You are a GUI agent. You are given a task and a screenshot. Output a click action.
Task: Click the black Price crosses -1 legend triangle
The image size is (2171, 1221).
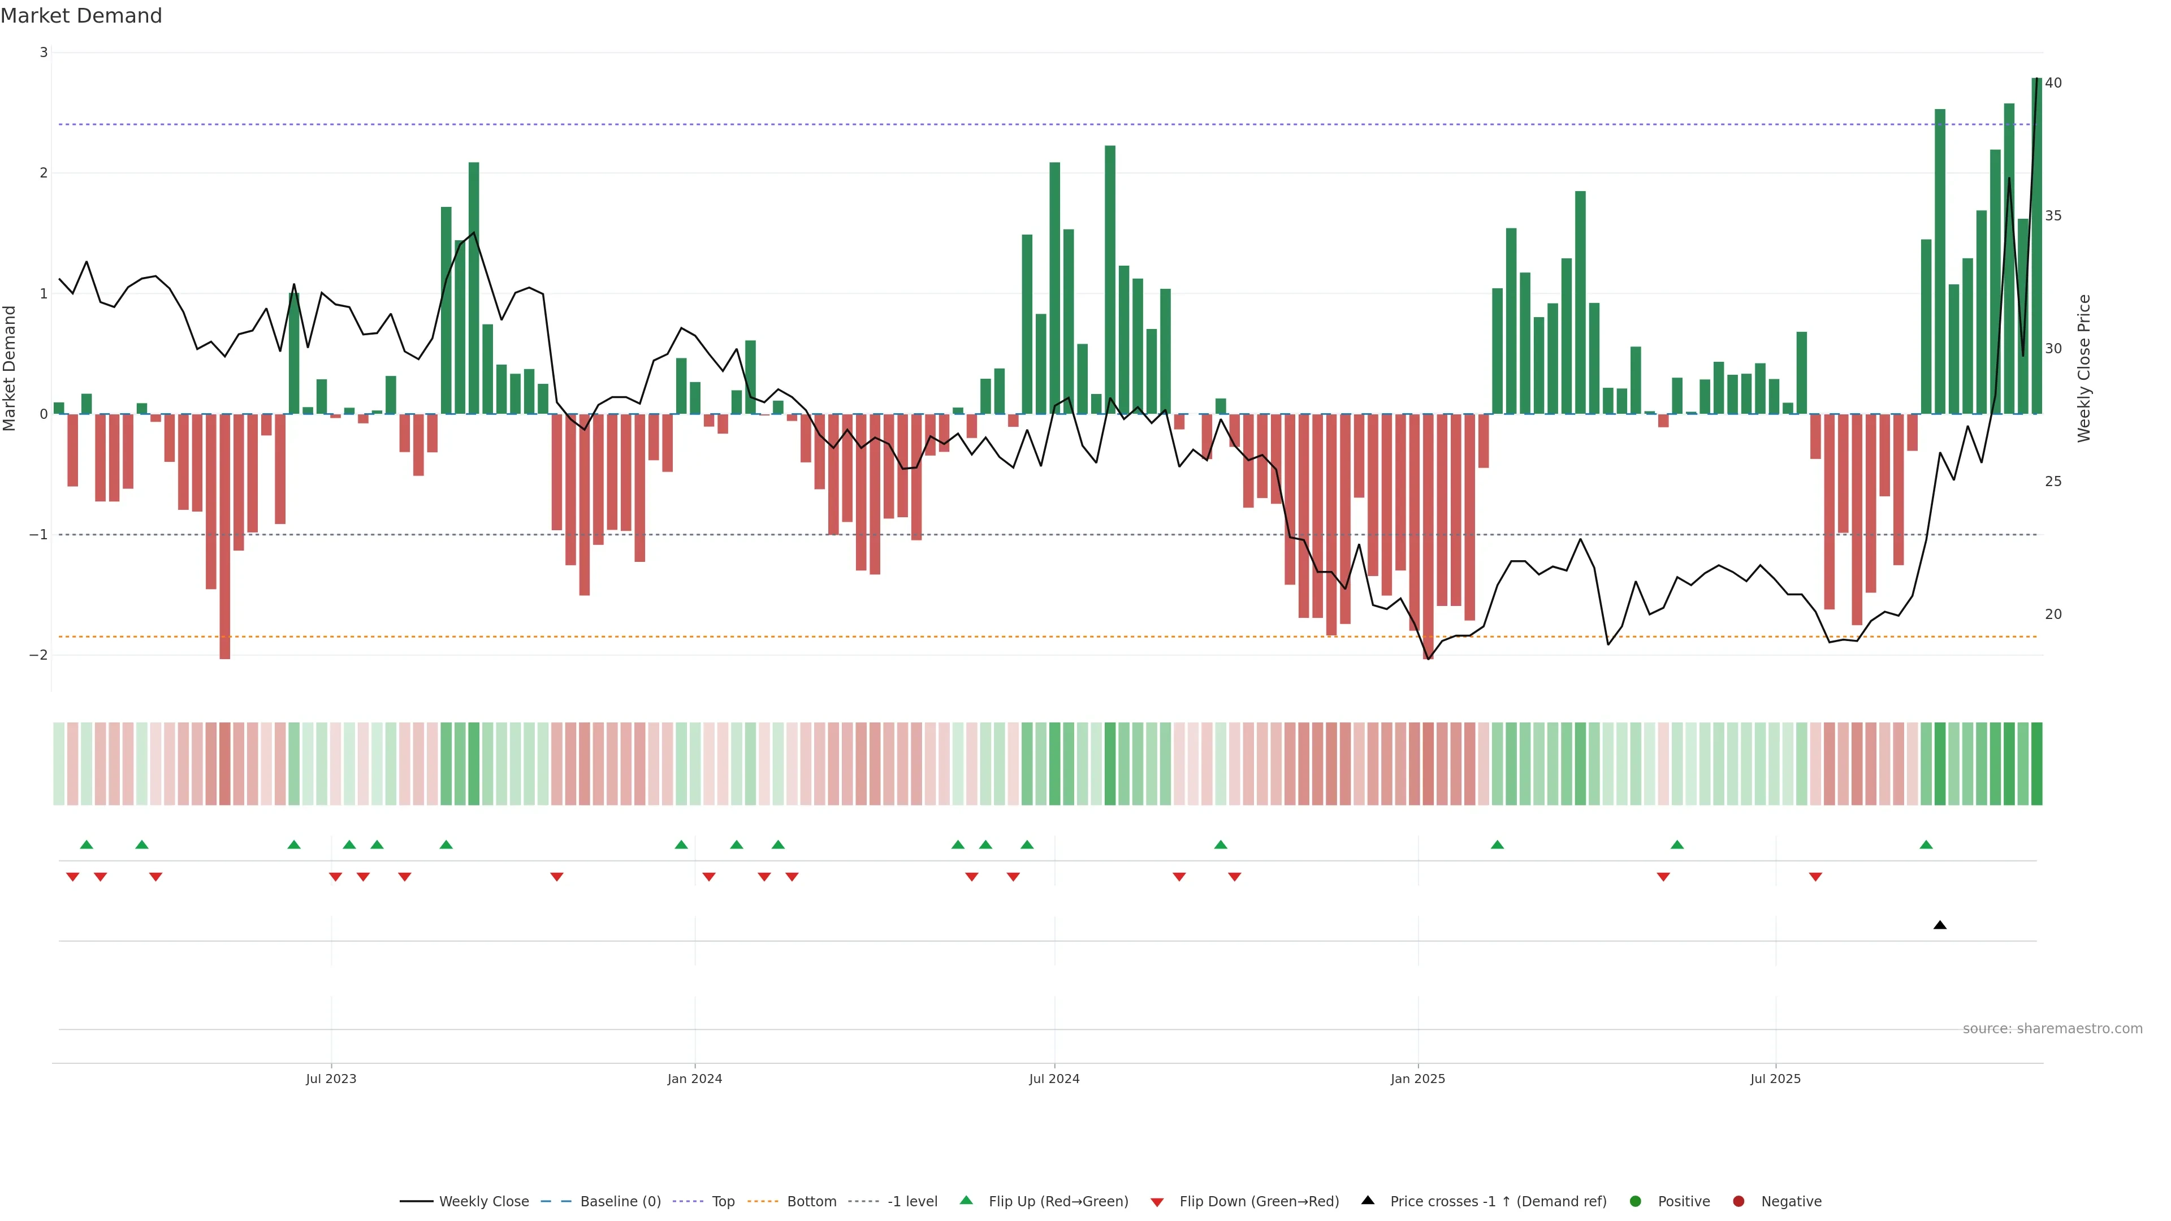(x=1368, y=1200)
